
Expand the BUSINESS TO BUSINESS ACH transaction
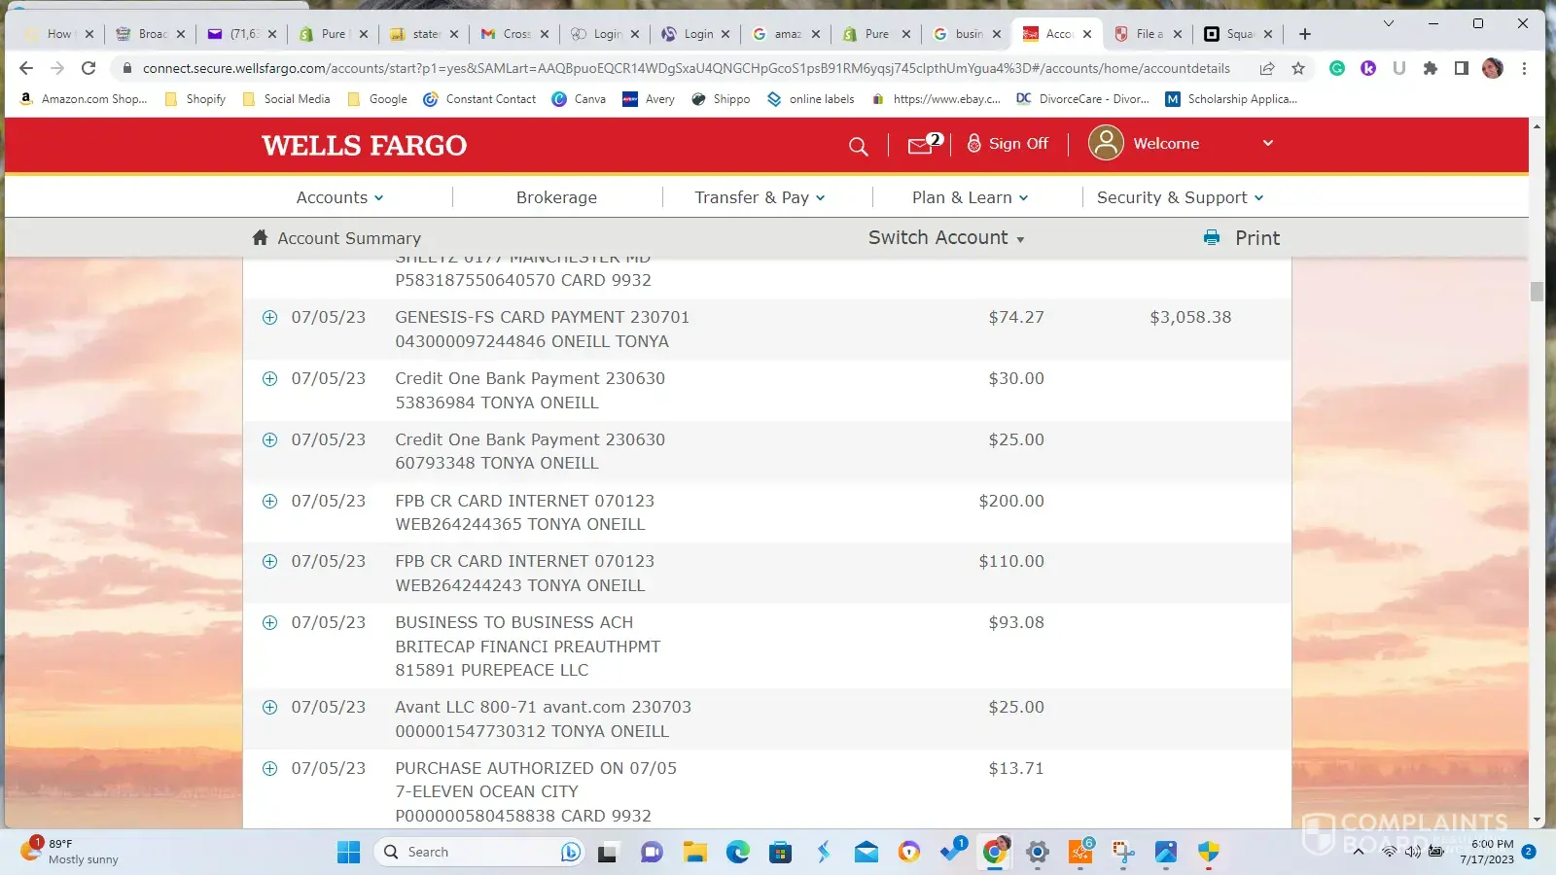click(x=269, y=623)
